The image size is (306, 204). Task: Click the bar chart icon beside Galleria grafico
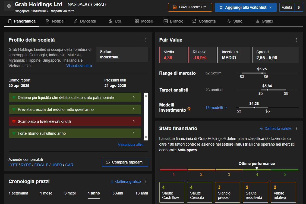coord(112,182)
